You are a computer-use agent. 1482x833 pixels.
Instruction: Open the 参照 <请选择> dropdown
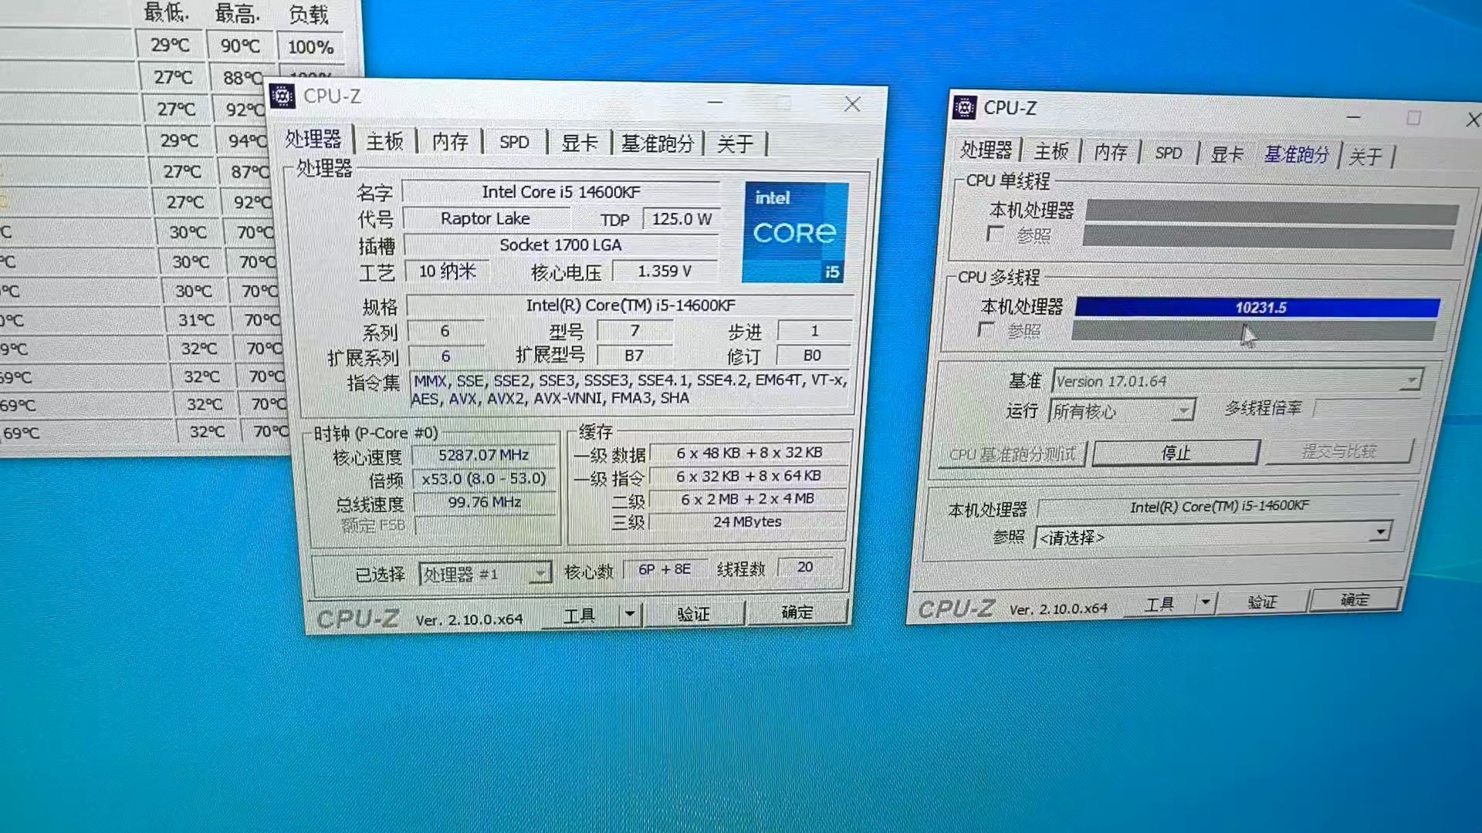[1381, 532]
